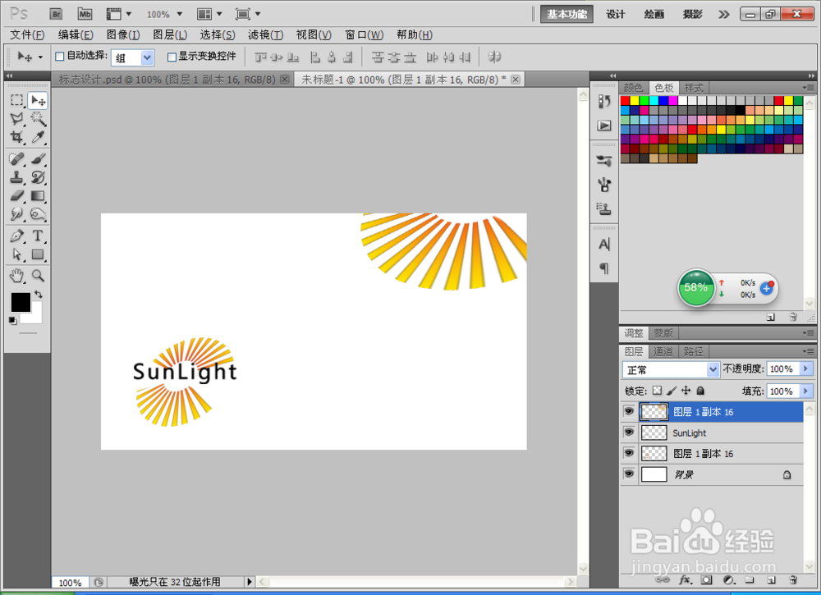Select the Polygonal Lasso tool
This screenshot has width=821, height=595.
click(16, 119)
